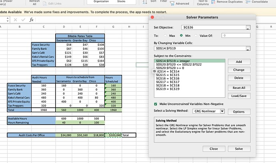The width and height of the screenshot is (276, 163).
Task: Click the Edit Links icon
Action: click(45, 3)
